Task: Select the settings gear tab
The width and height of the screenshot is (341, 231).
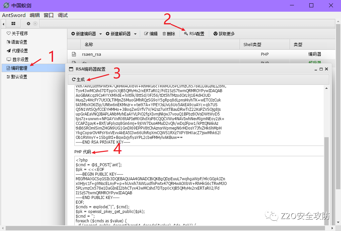Action: click(28, 23)
